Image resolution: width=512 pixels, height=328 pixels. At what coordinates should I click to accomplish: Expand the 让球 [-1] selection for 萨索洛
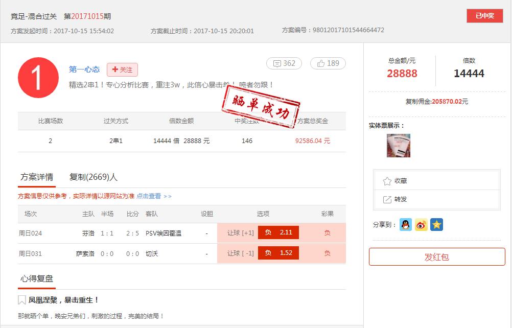point(241,252)
